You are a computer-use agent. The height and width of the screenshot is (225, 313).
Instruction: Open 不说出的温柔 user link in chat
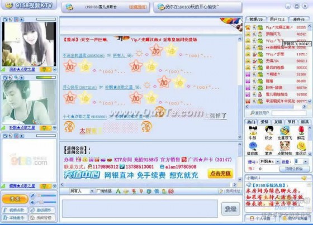coord(83,56)
